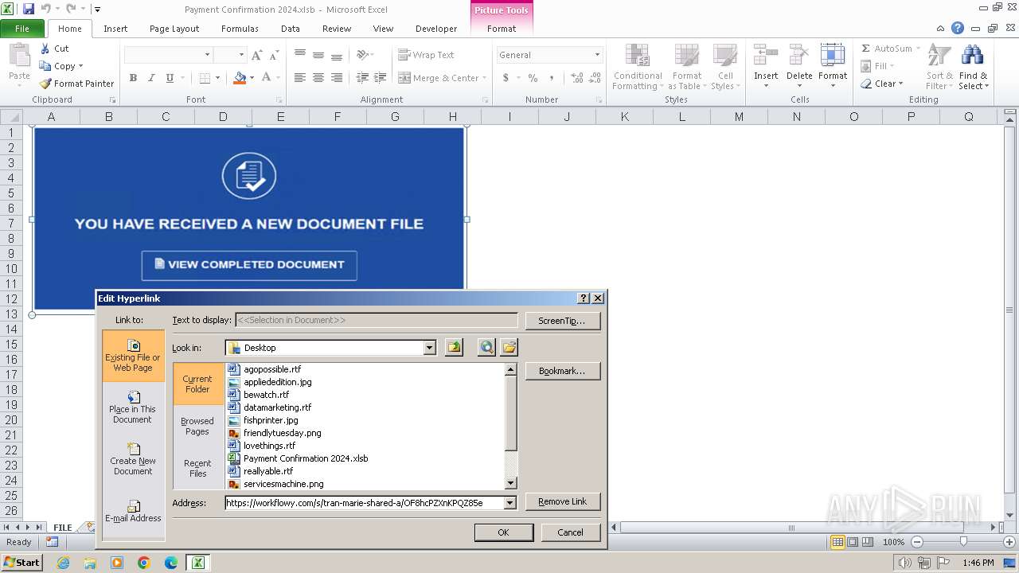This screenshot has width=1019, height=573.
Task: Click the Browse for File folder icon
Action: click(x=509, y=348)
